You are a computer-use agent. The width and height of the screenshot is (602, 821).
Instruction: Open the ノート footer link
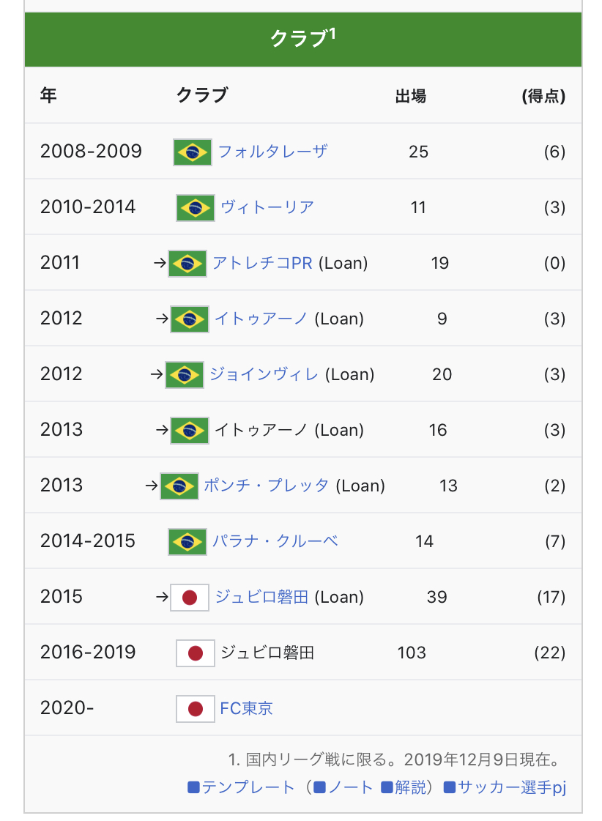[x=343, y=787]
